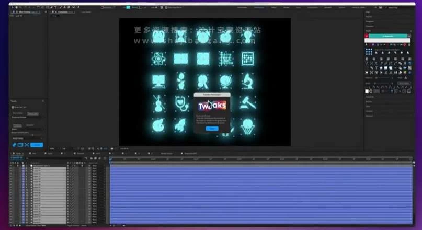Click the blue nine-dot anchor grid icon
Viewport: 422px width, 230px height.
click(x=369, y=53)
